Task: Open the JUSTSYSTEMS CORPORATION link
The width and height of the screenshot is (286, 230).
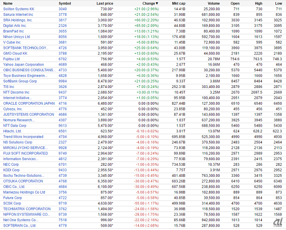Action: click(29, 115)
